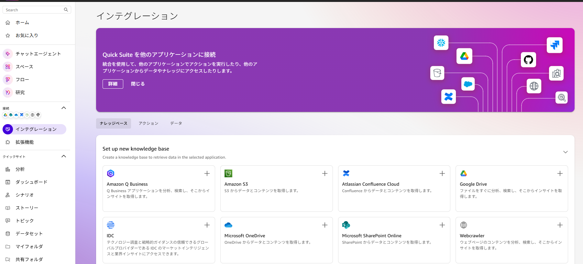The height and width of the screenshot is (264, 583).
Task: Click the Microsoft OneDrive card title
Action: [245, 236]
